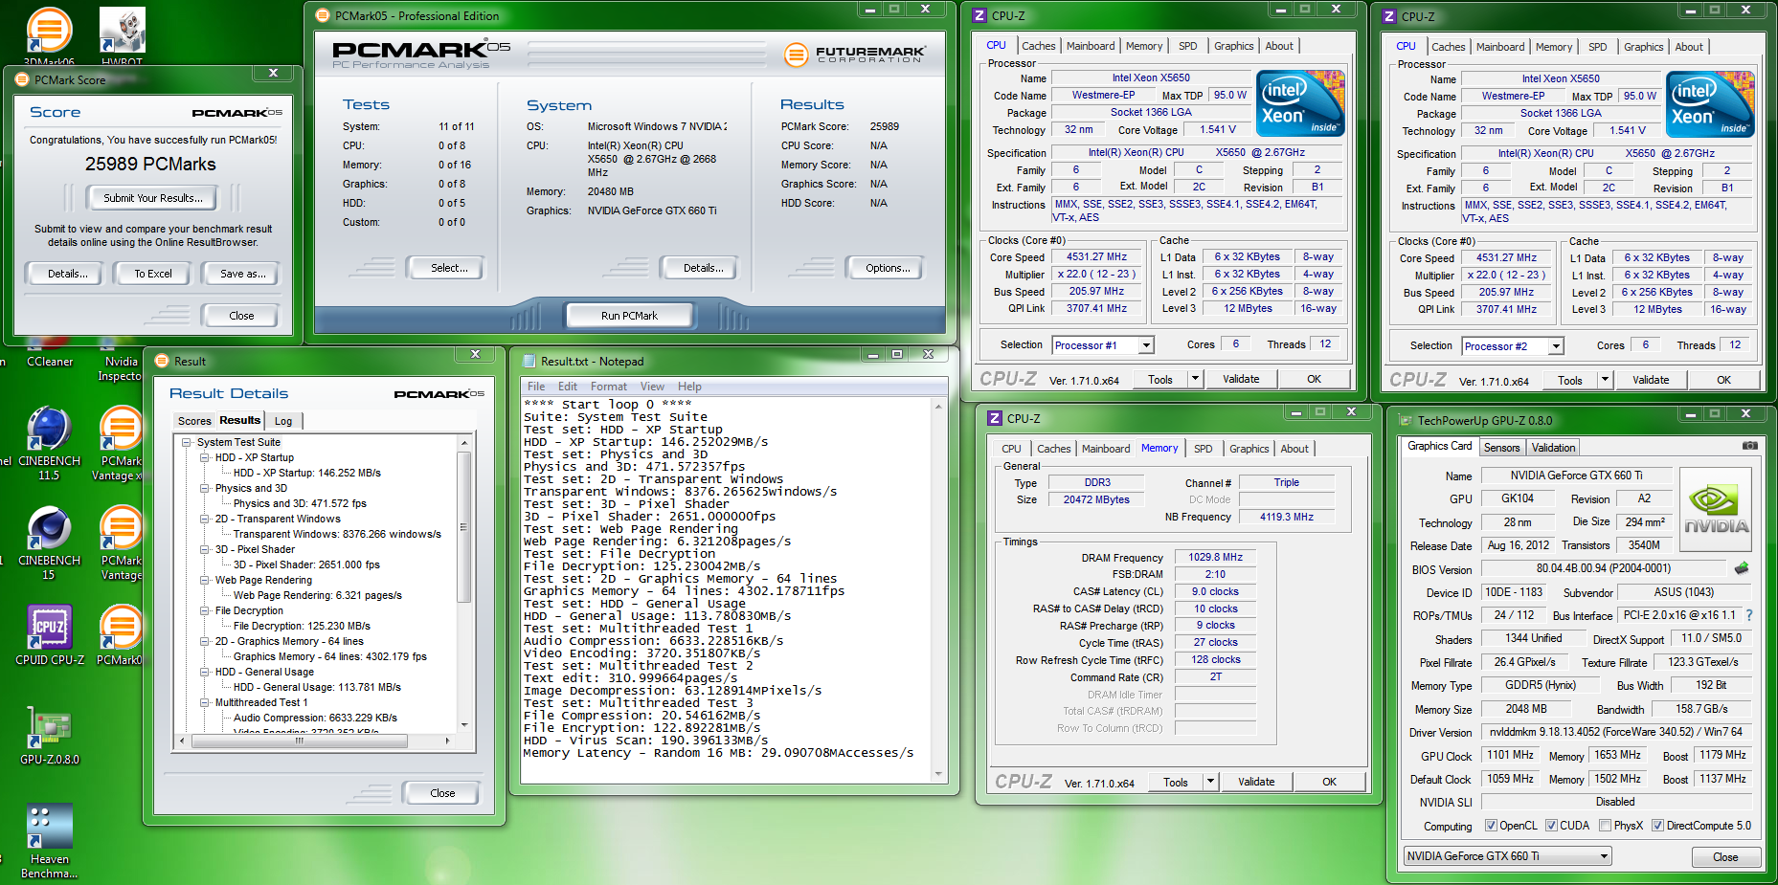Image resolution: width=1778 pixels, height=885 pixels.
Task: Open the PCMark05 desktop shortcut
Action: pyautogui.click(x=121, y=634)
